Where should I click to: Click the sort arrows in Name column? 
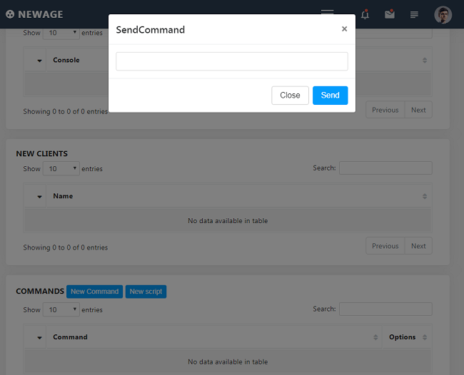tap(425, 196)
